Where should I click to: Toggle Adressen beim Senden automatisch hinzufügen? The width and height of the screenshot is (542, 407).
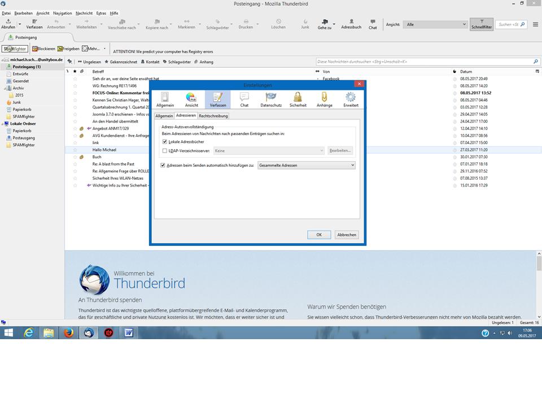[163, 166]
